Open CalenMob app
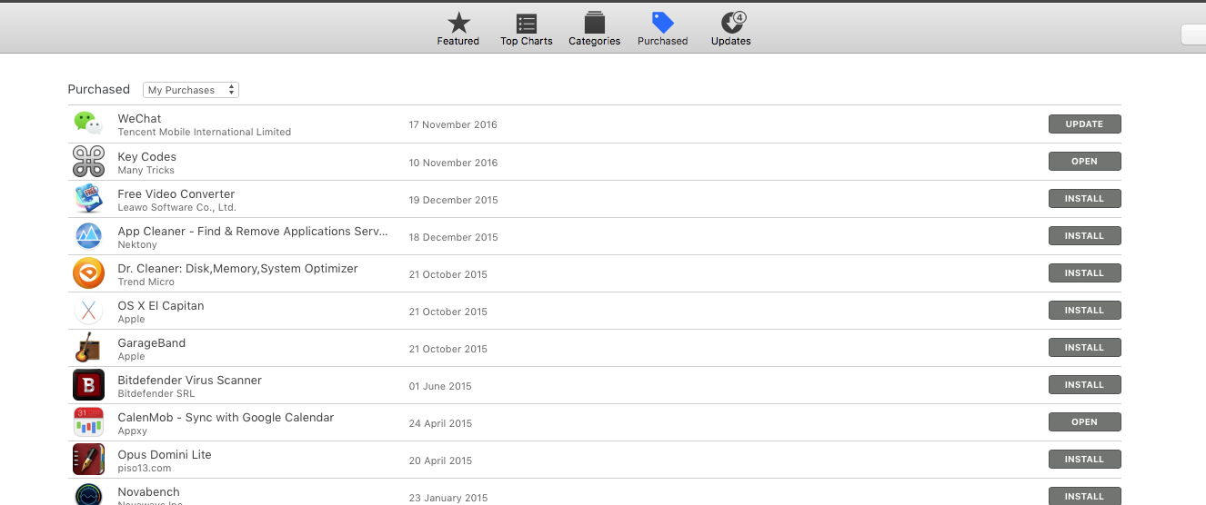The image size is (1206, 505). pyautogui.click(x=1084, y=422)
